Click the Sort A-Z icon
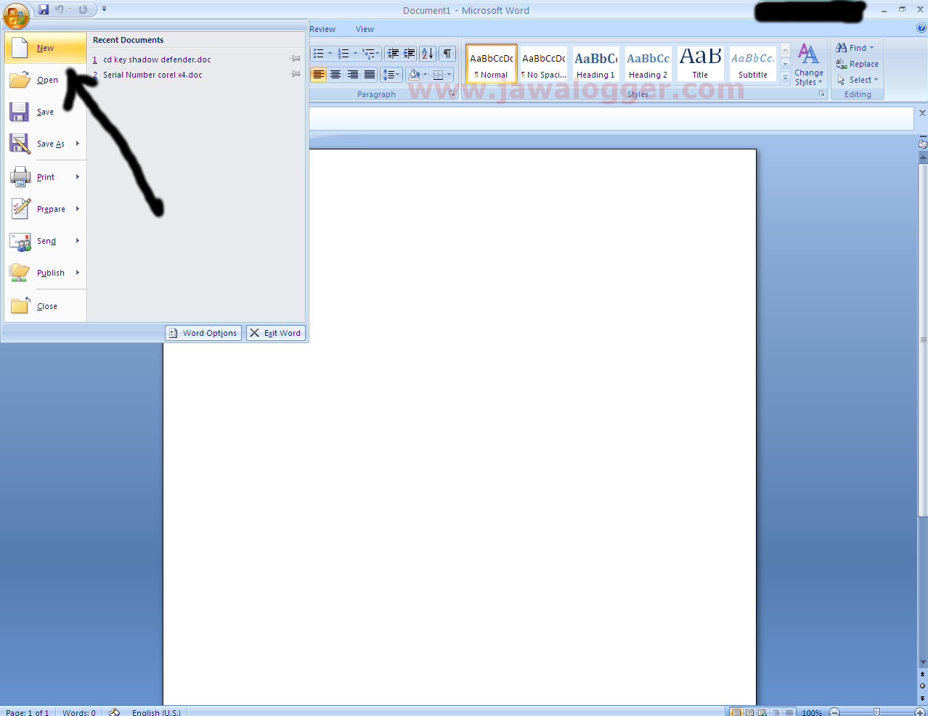Screen dimensions: 928x716 [428, 54]
